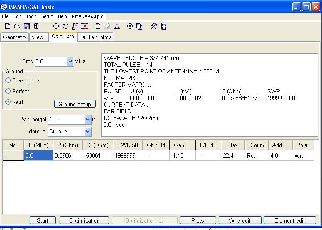The width and height of the screenshot is (322, 230).
Task: Click the info document icon
Action: (x=36, y=26)
